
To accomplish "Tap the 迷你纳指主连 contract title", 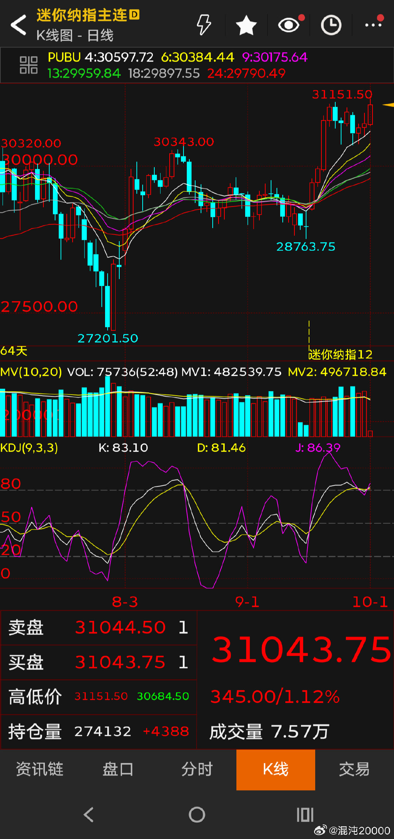I will point(82,15).
